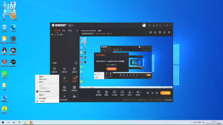Open the mode pill dropdown beside logo

click(x=71, y=25)
